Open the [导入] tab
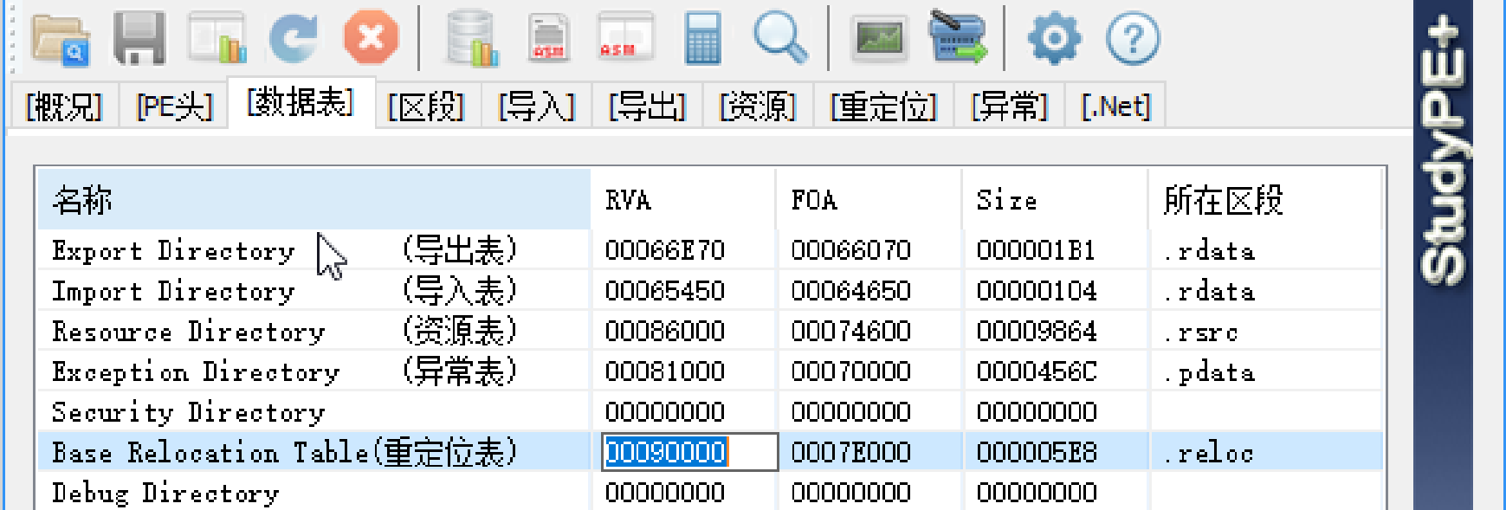The width and height of the screenshot is (1506, 510). pos(536,107)
